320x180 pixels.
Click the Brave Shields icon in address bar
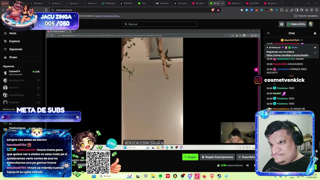[213, 10]
